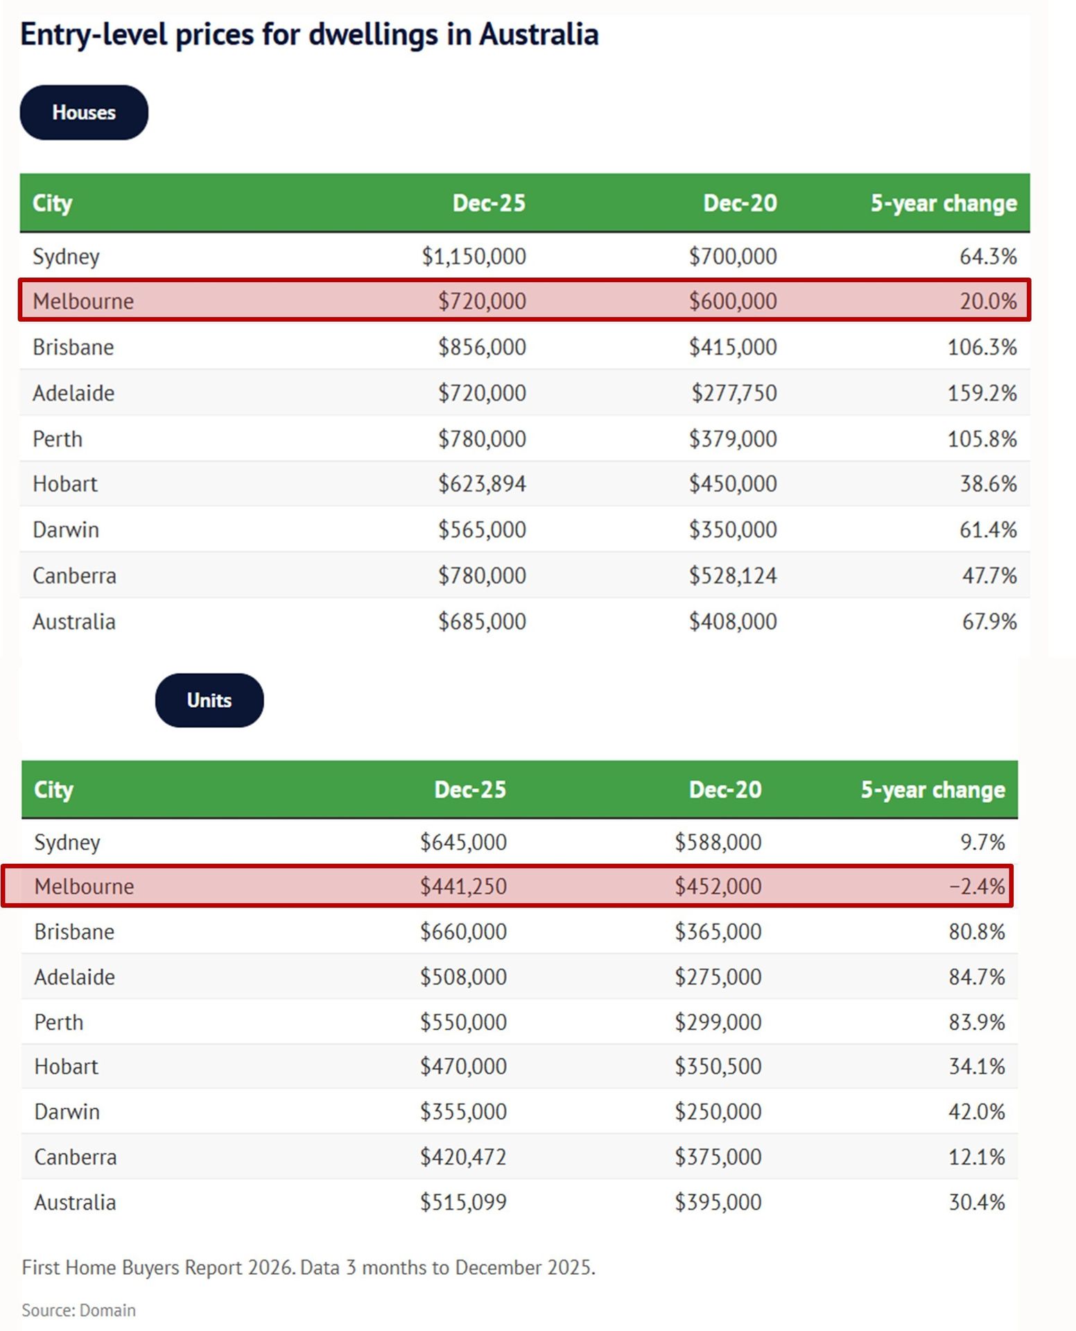Click the City header in Units table
1076x1331 pixels.
[54, 790]
